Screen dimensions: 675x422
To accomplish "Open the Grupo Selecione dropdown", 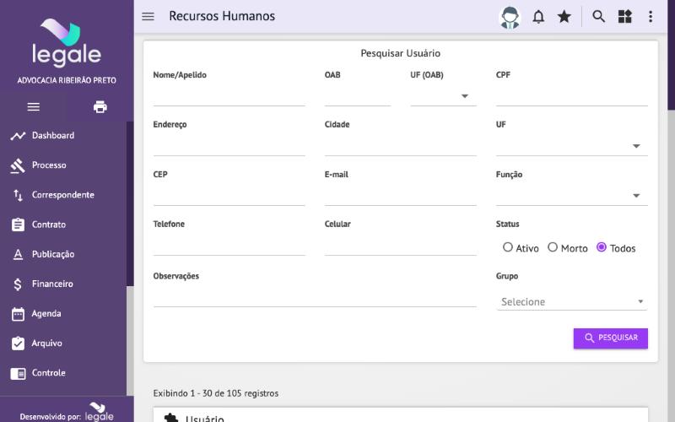I will pos(572,301).
